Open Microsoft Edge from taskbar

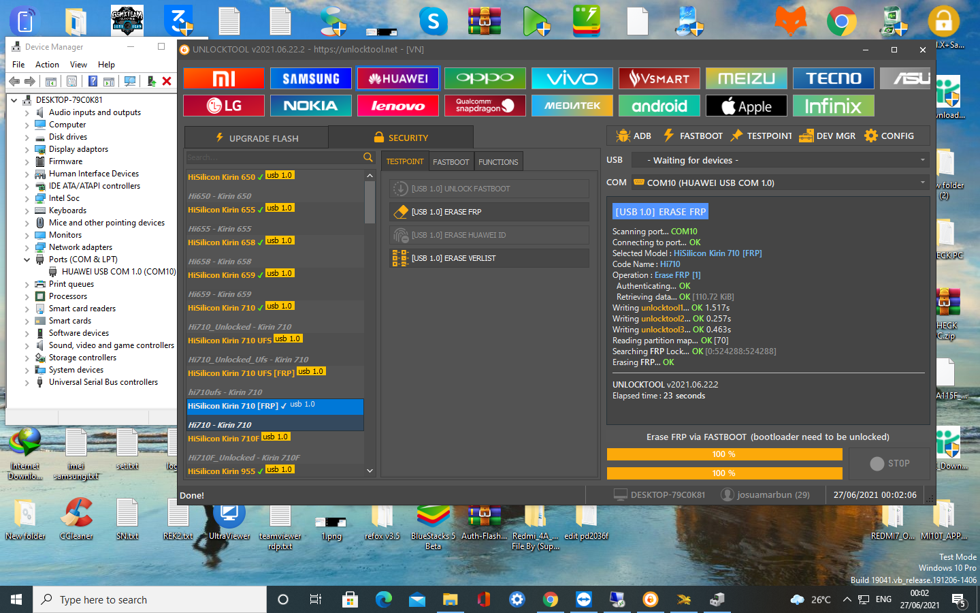[384, 599]
